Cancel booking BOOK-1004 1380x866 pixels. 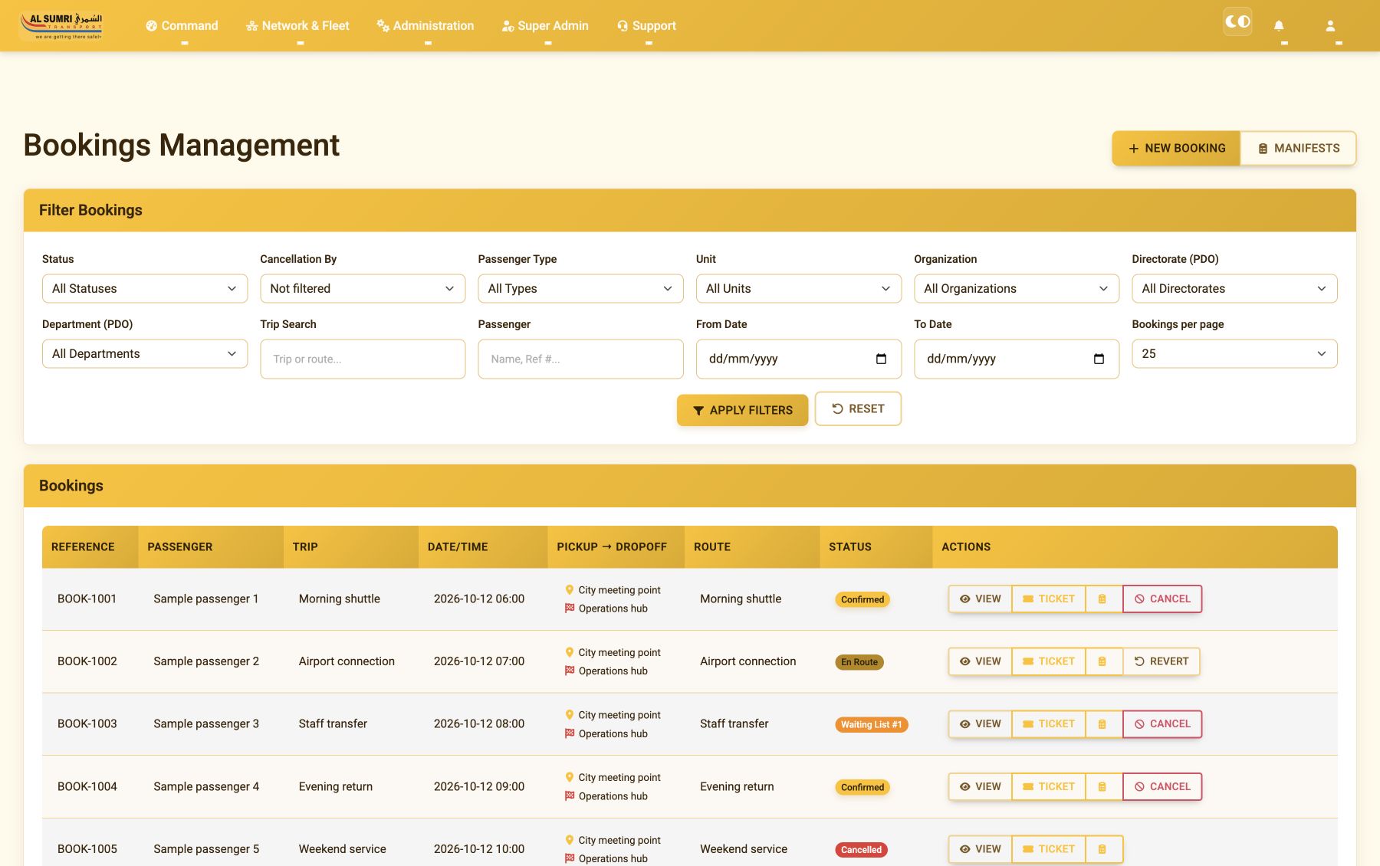[x=1162, y=786]
